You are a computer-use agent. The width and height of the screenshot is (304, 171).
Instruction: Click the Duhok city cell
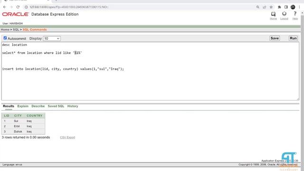[18, 132]
